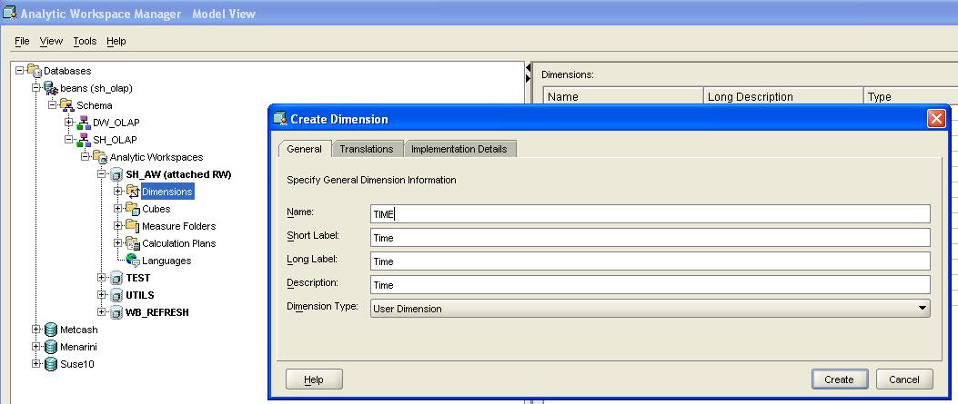Click the TEST workspace icon
958x404 pixels.
(116, 278)
